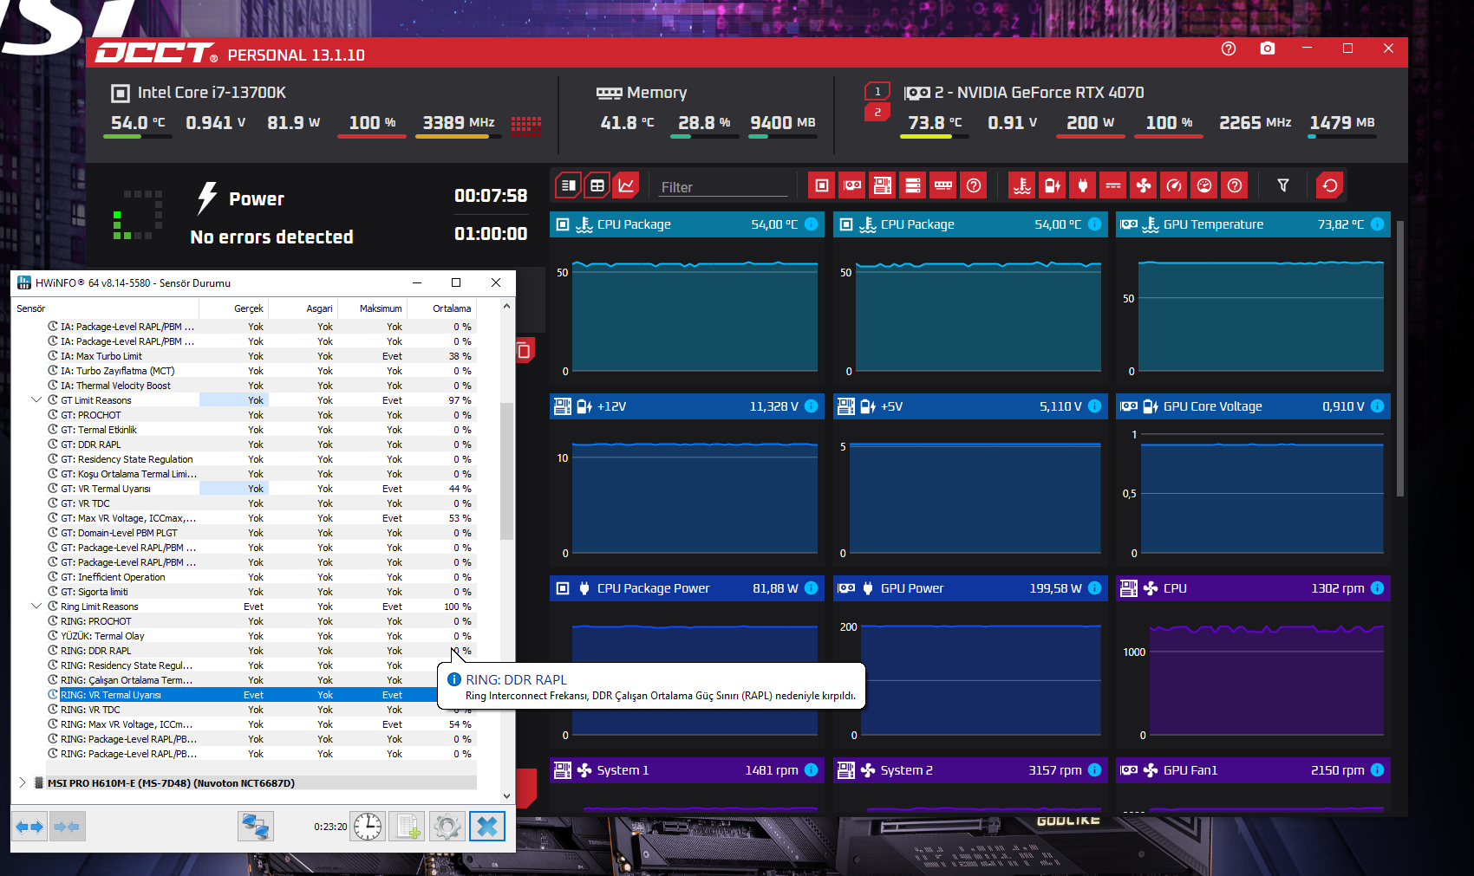The height and width of the screenshot is (876, 1474).
Task: Focus the Filter input field in OCCT
Action: (x=723, y=187)
